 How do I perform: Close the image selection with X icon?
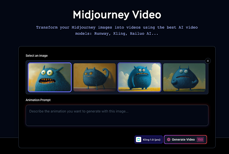tap(208, 61)
